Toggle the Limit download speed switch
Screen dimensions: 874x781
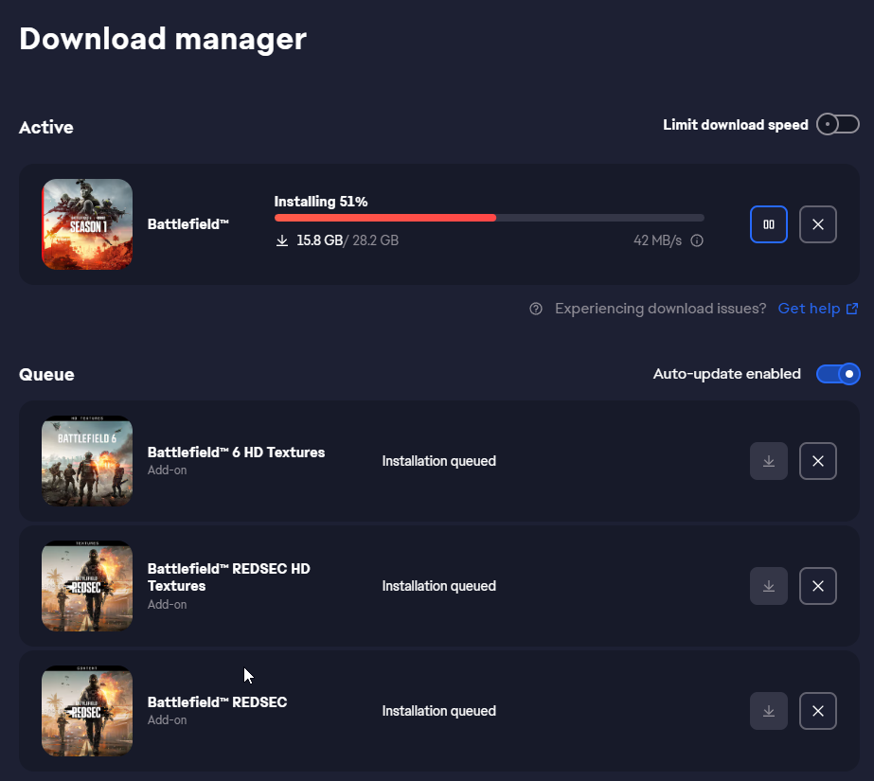point(837,124)
